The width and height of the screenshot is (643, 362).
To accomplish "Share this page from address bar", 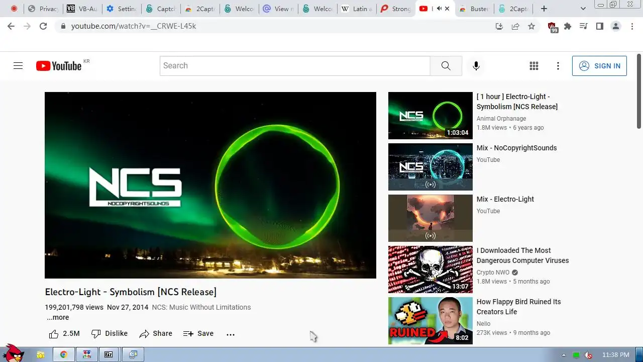I will pyautogui.click(x=515, y=26).
